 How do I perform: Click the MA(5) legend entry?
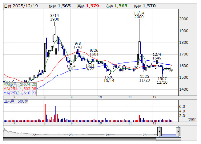coord(20,84)
